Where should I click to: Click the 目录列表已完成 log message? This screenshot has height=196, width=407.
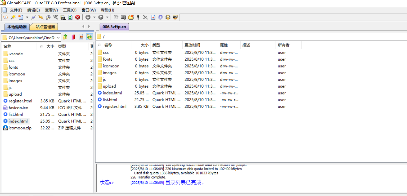tap(184, 182)
